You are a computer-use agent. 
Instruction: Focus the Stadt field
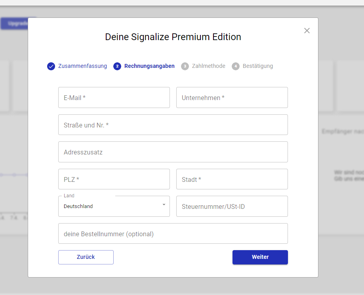point(232,179)
